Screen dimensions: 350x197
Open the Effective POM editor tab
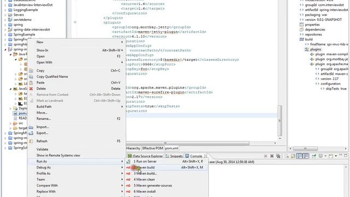(x=153, y=148)
